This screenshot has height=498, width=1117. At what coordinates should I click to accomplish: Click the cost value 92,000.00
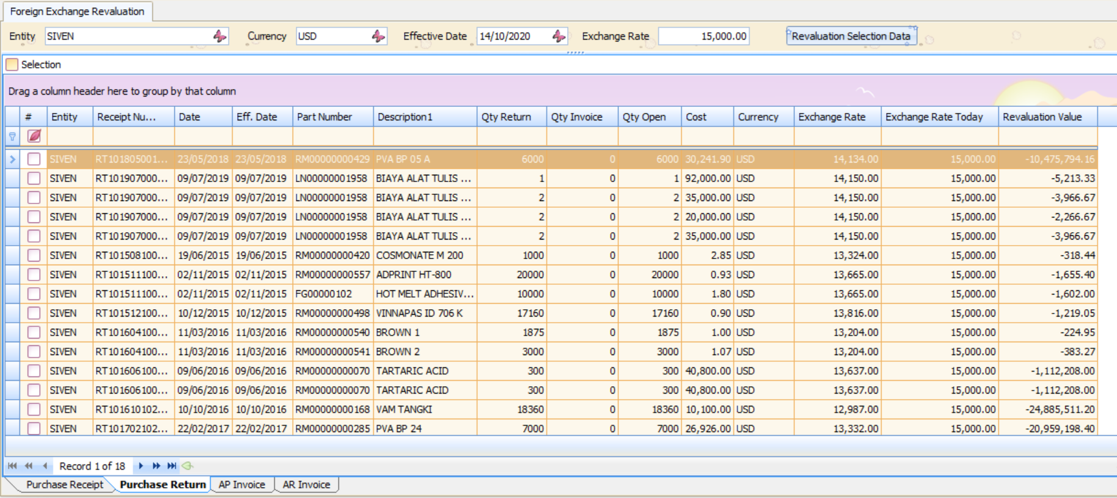point(708,178)
